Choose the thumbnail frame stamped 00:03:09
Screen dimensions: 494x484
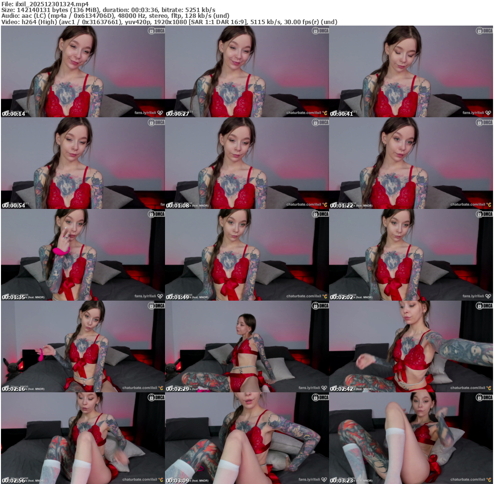(x=247, y=438)
